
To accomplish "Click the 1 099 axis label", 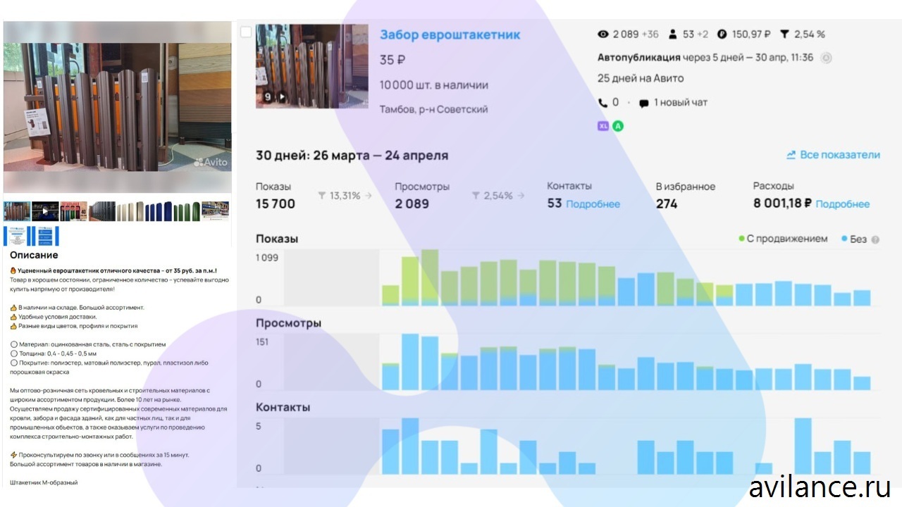I will pos(267,258).
